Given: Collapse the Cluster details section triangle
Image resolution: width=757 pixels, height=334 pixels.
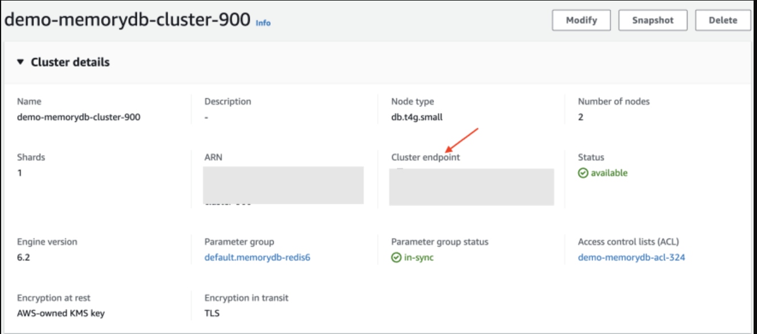Looking at the screenshot, I should point(21,62).
